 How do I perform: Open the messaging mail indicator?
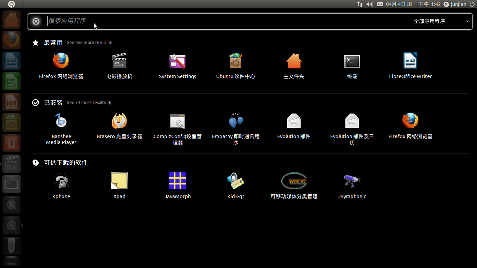point(380,4)
